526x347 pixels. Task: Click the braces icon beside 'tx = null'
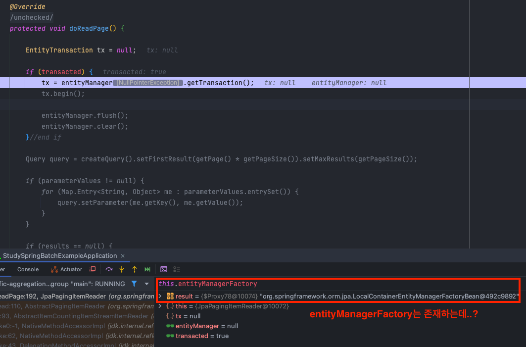pyautogui.click(x=170, y=316)
